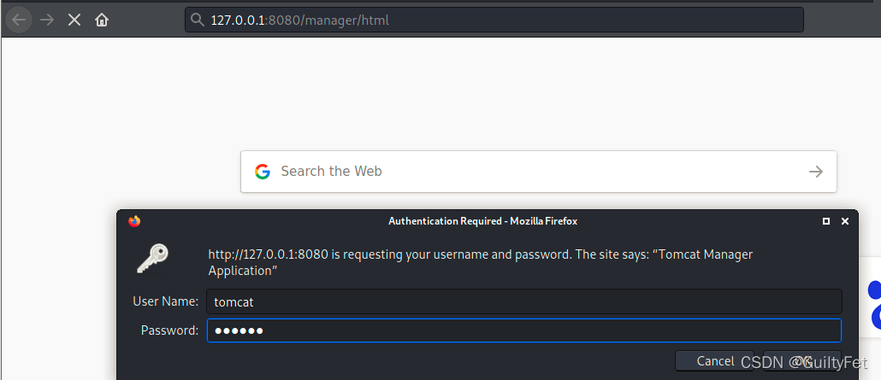
Task: Close the Authentication Required dialog
Action: coord(845,221)
